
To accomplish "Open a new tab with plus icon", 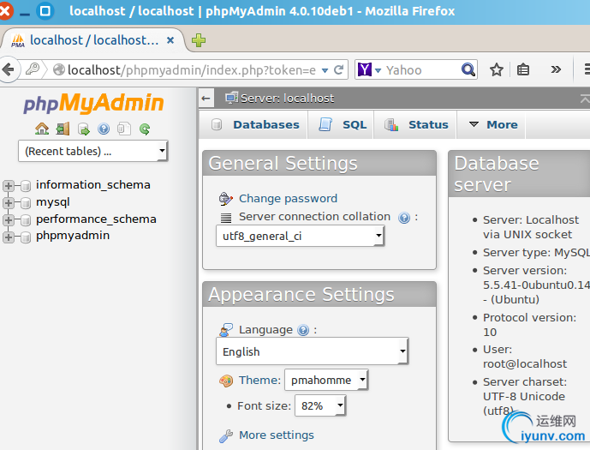I will tap(199, 40).
